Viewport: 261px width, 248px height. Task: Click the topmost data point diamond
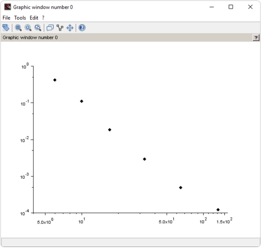tap(55, 80)
